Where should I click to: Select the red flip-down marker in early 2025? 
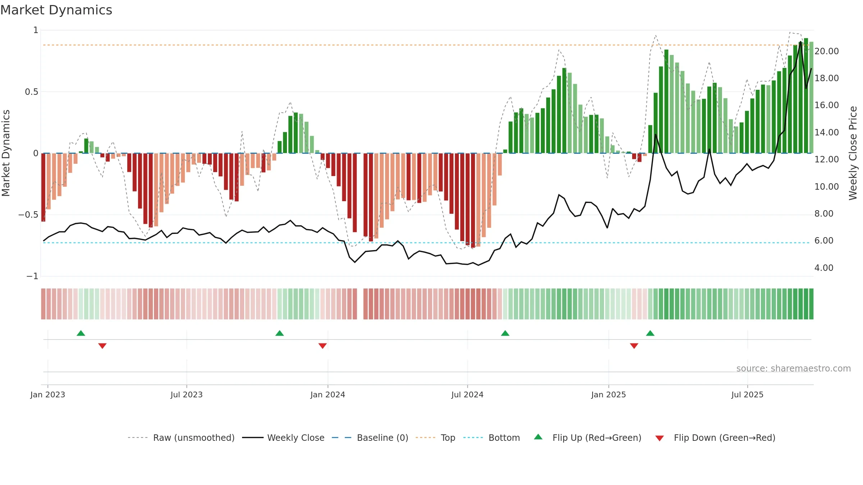coord(634,346)
